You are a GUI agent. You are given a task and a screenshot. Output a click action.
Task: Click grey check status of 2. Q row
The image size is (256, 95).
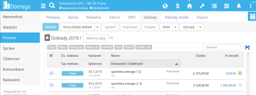240,85
